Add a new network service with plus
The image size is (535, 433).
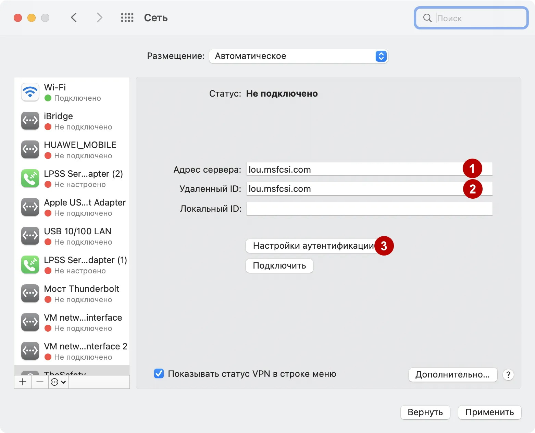coord(22,382)
